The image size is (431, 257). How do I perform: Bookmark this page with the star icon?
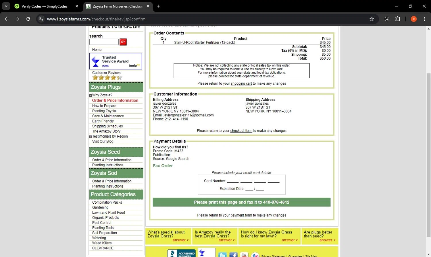(x=372, y=19)
